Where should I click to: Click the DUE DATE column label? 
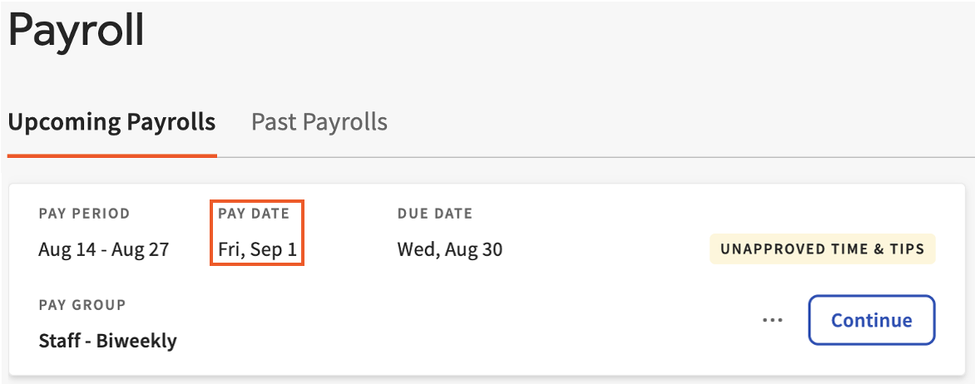click(x=435, y=214)
